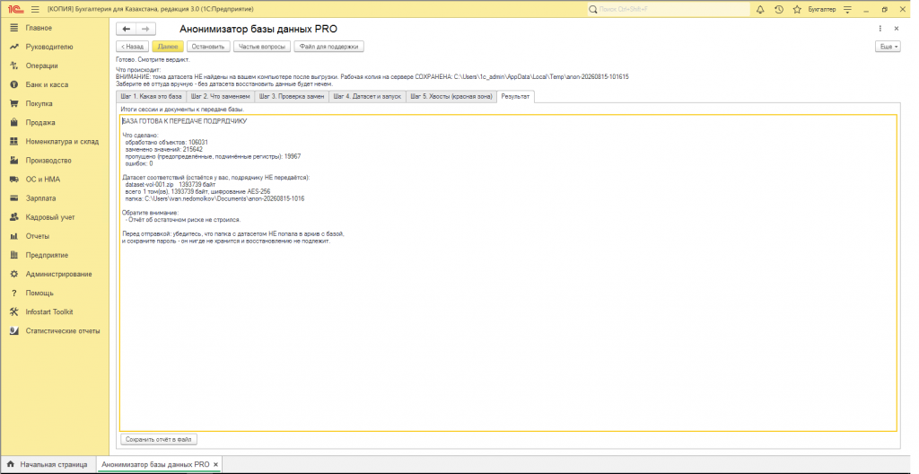Click the Операции section icon

coord(14,66)
